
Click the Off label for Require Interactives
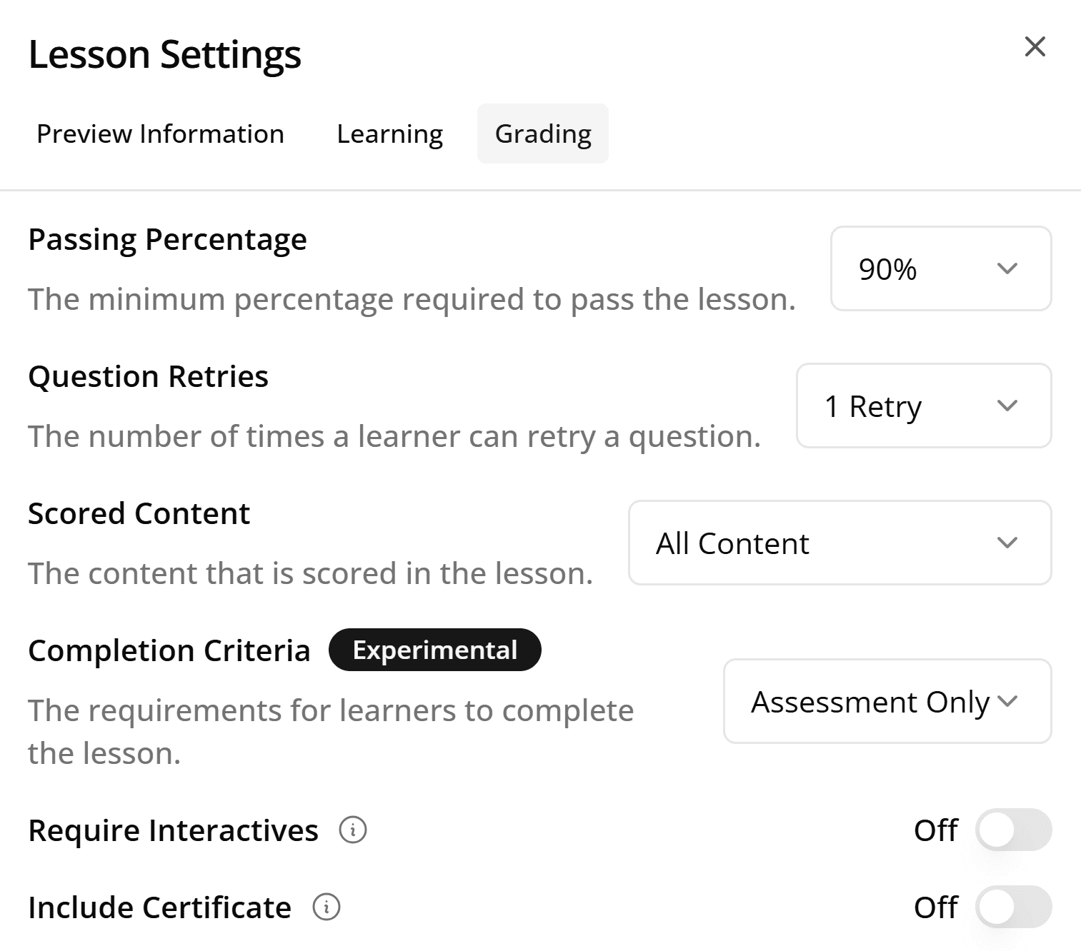click(x=935, y=830)
